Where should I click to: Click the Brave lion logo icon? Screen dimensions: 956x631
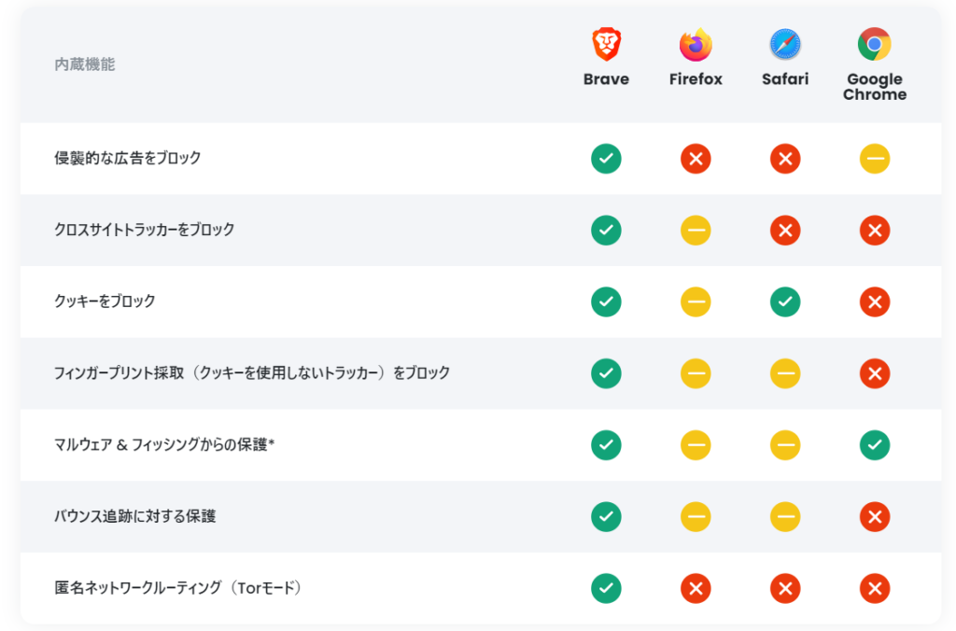click(x=606, y=44)
